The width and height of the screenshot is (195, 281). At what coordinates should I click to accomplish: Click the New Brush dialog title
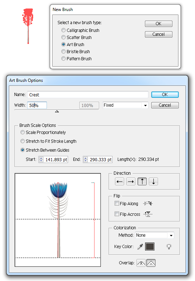click(x=63, y=10)
